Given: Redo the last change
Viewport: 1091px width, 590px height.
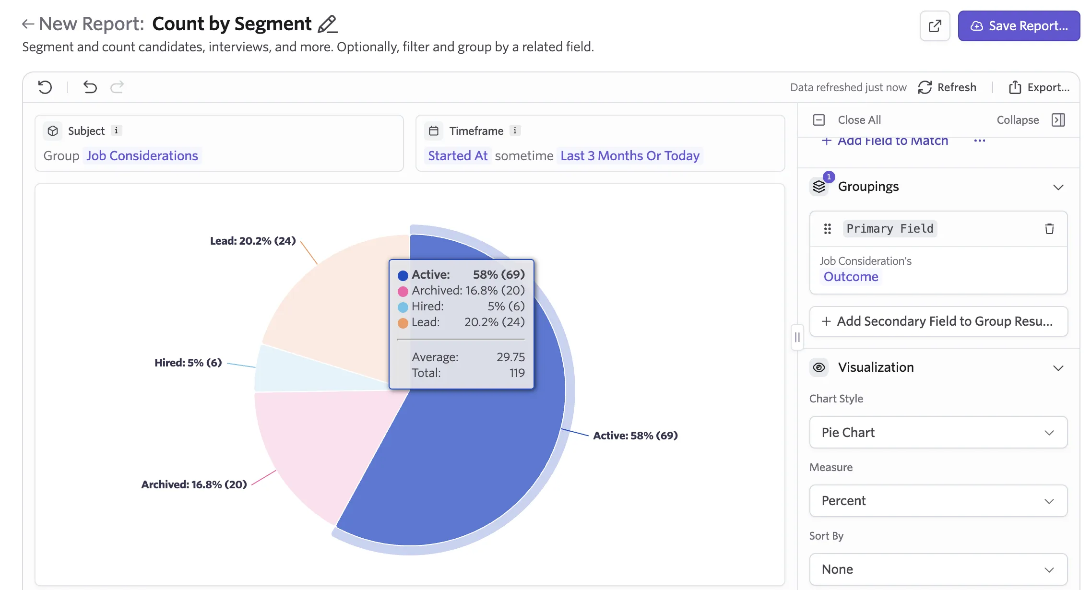Looking at the screenshot, I should pyautogui.click(x=117, y=87).
